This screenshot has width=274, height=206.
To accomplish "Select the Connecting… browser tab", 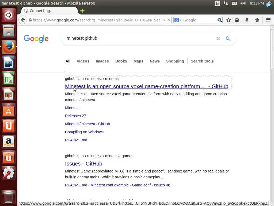I will pos(49,11).
